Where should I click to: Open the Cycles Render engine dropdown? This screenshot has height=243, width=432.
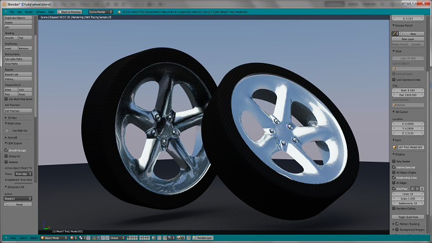tap(100, 12)
